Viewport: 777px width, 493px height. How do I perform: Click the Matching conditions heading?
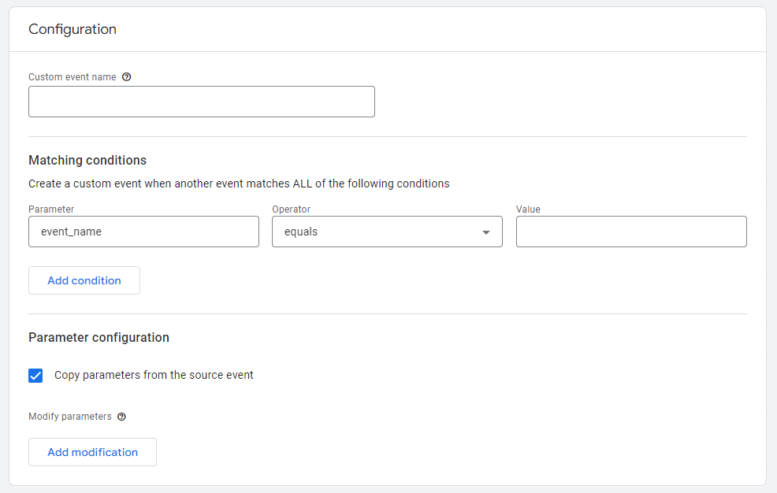click(87, 160)
